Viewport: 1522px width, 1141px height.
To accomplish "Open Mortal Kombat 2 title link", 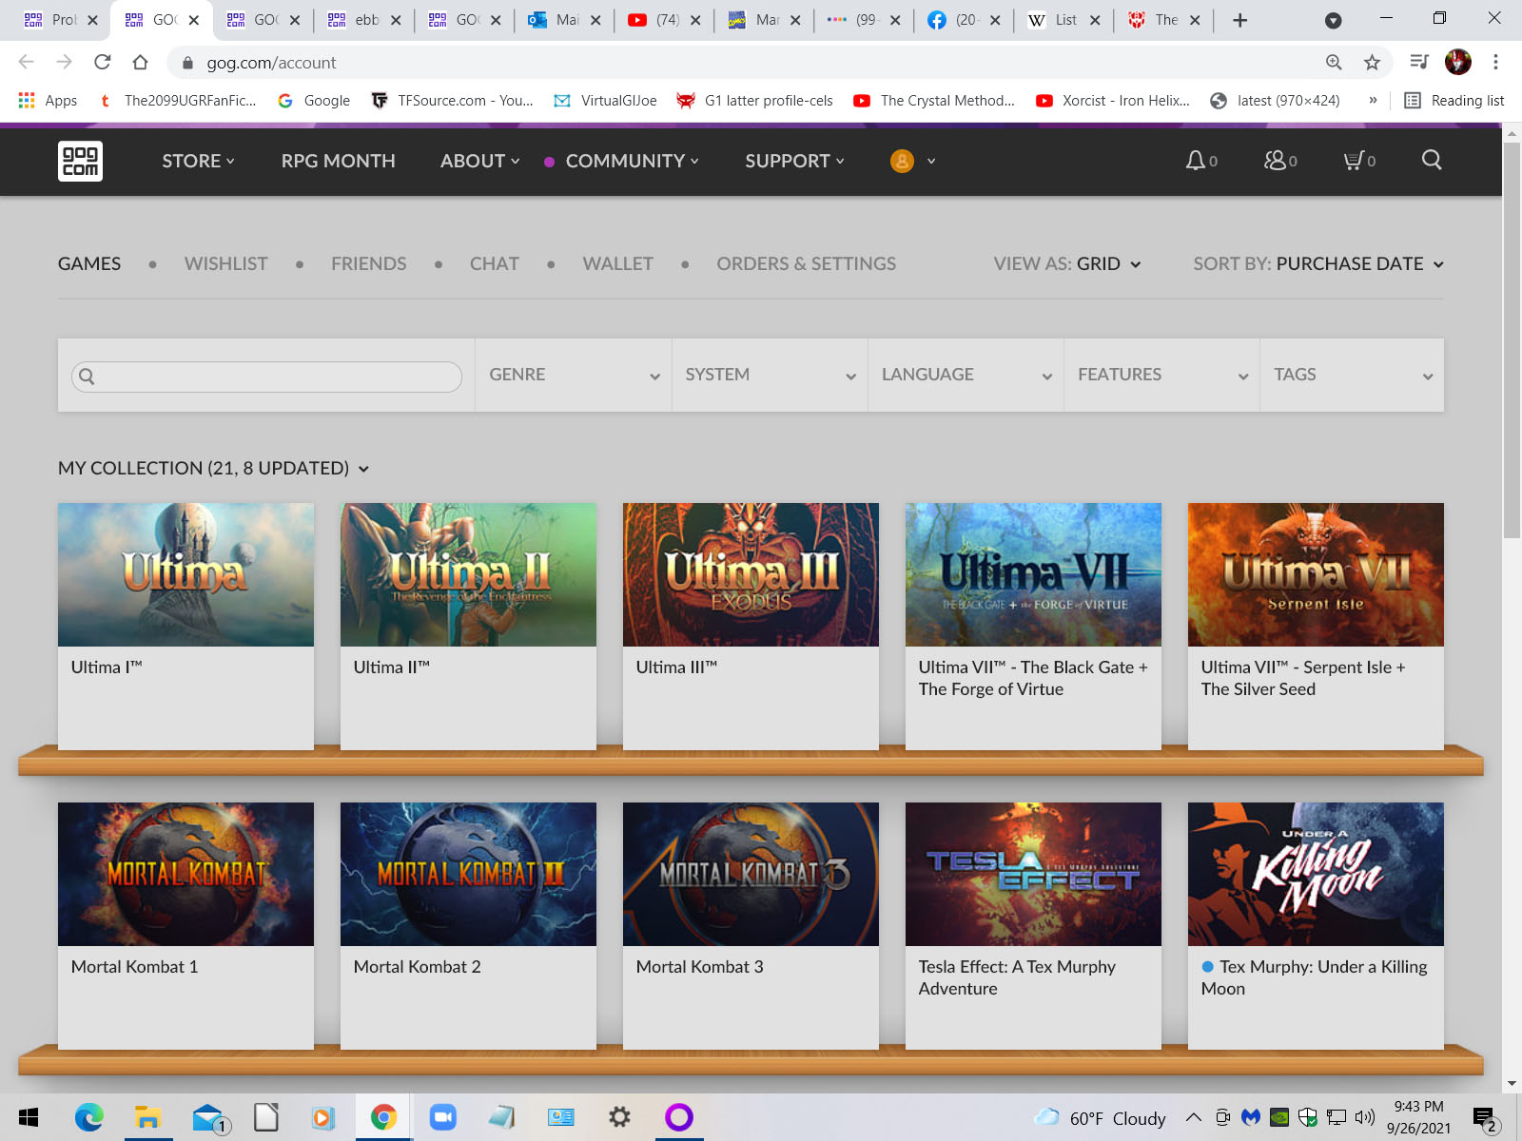I will (417, 966).
